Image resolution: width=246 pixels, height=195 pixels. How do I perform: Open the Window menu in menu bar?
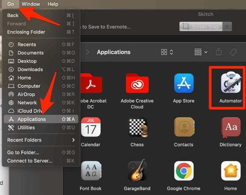tap(31, 4)
